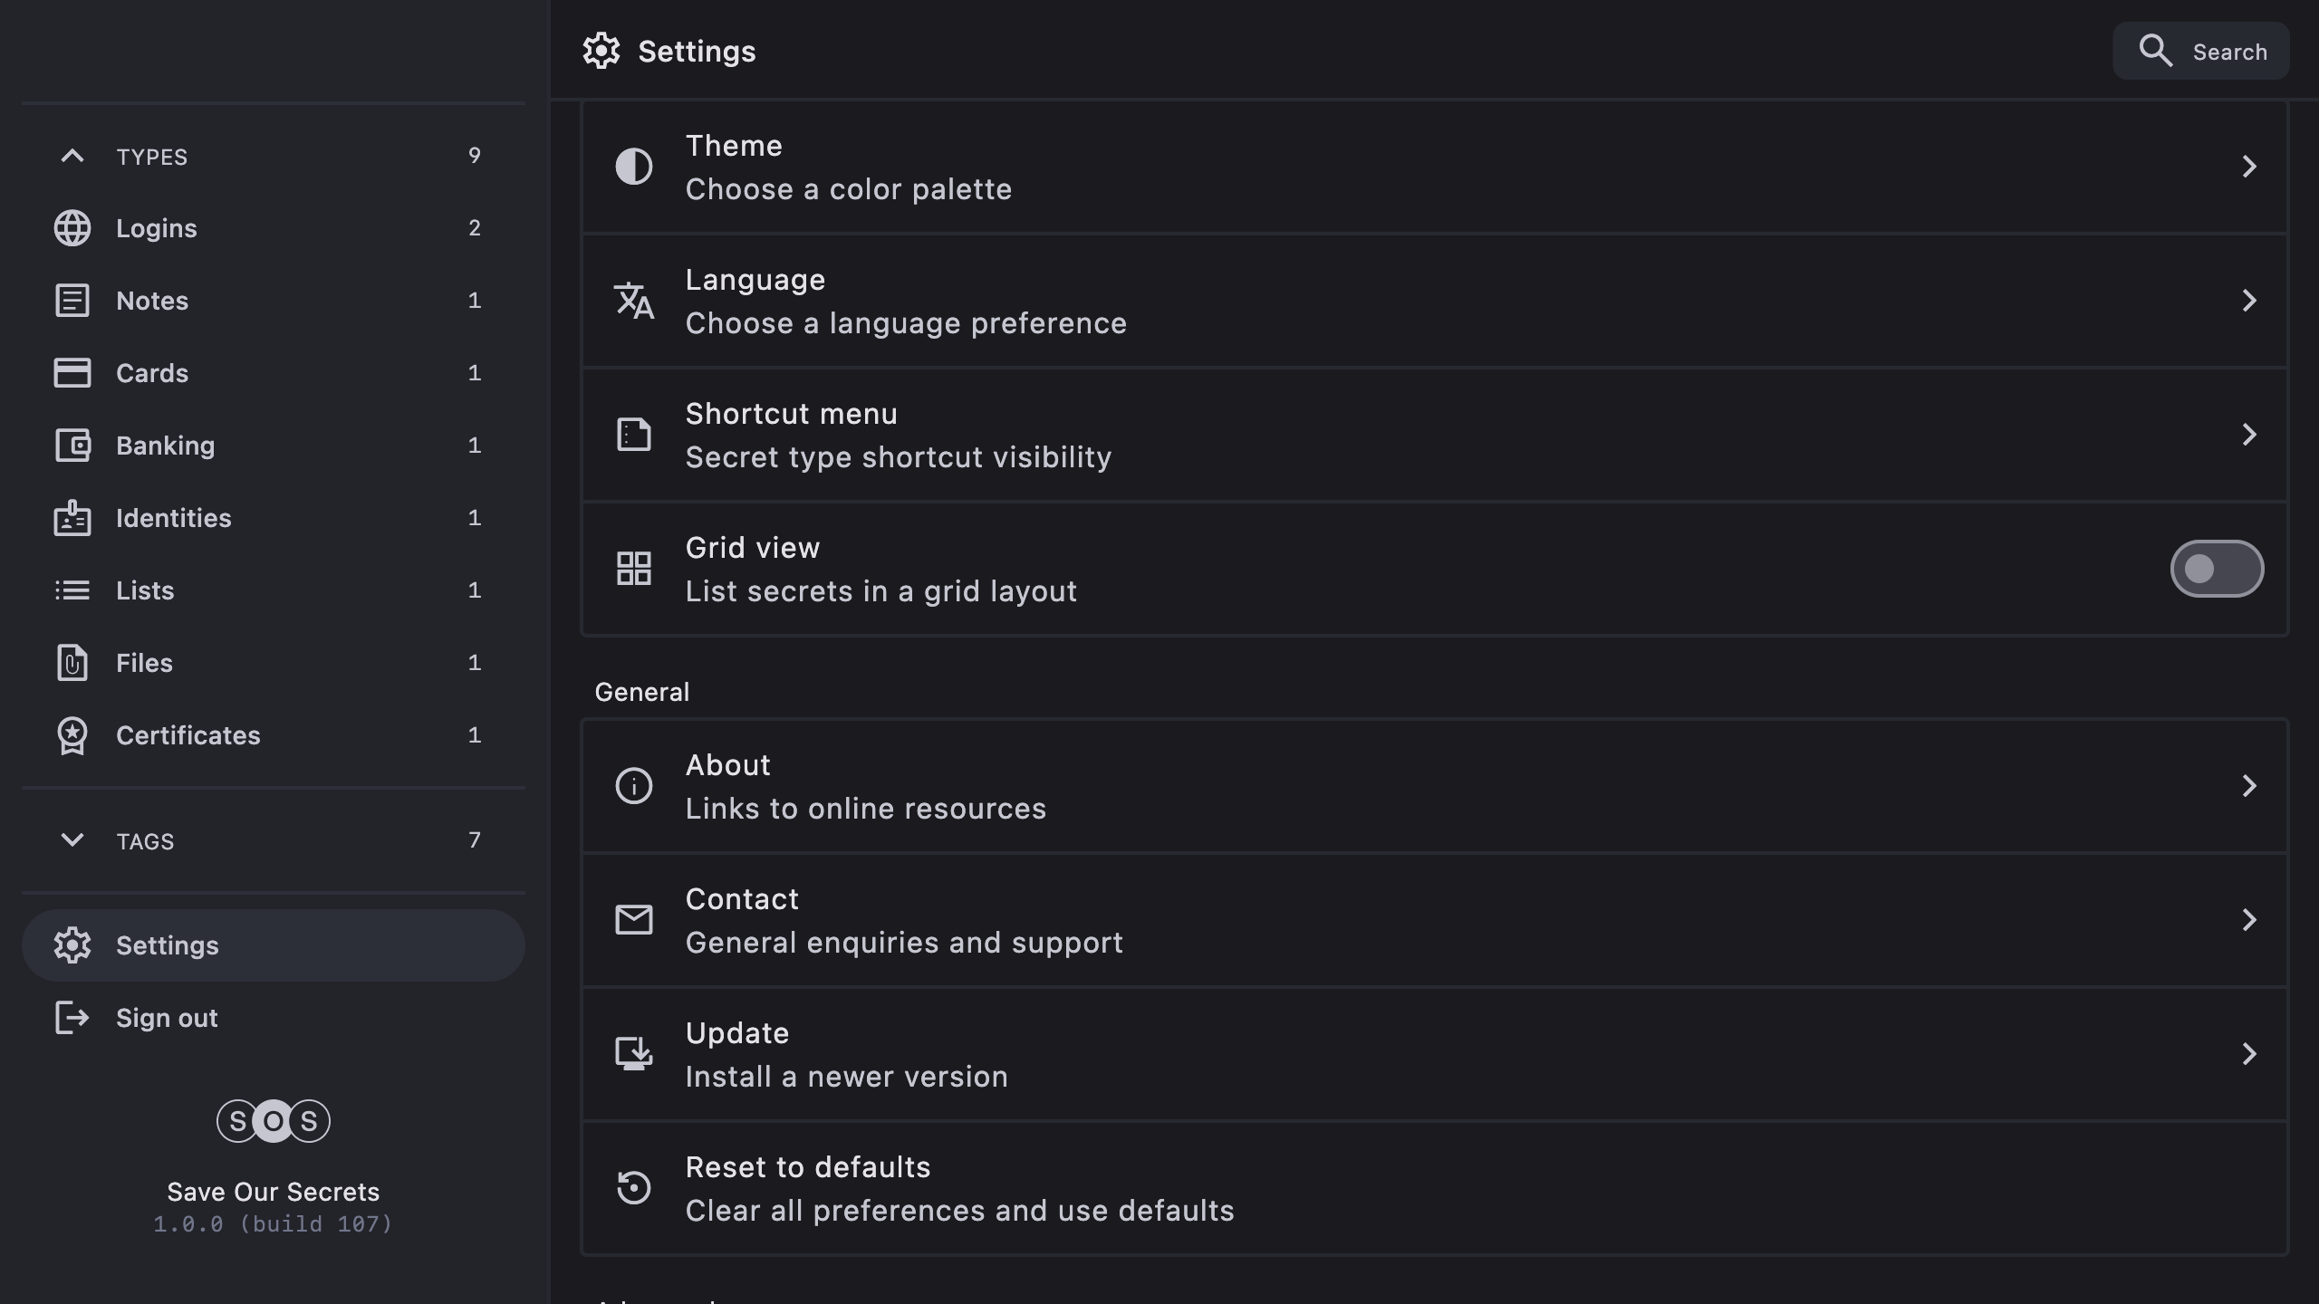
Task: Enable the Grid view toggle switch
Action: 2216,569
